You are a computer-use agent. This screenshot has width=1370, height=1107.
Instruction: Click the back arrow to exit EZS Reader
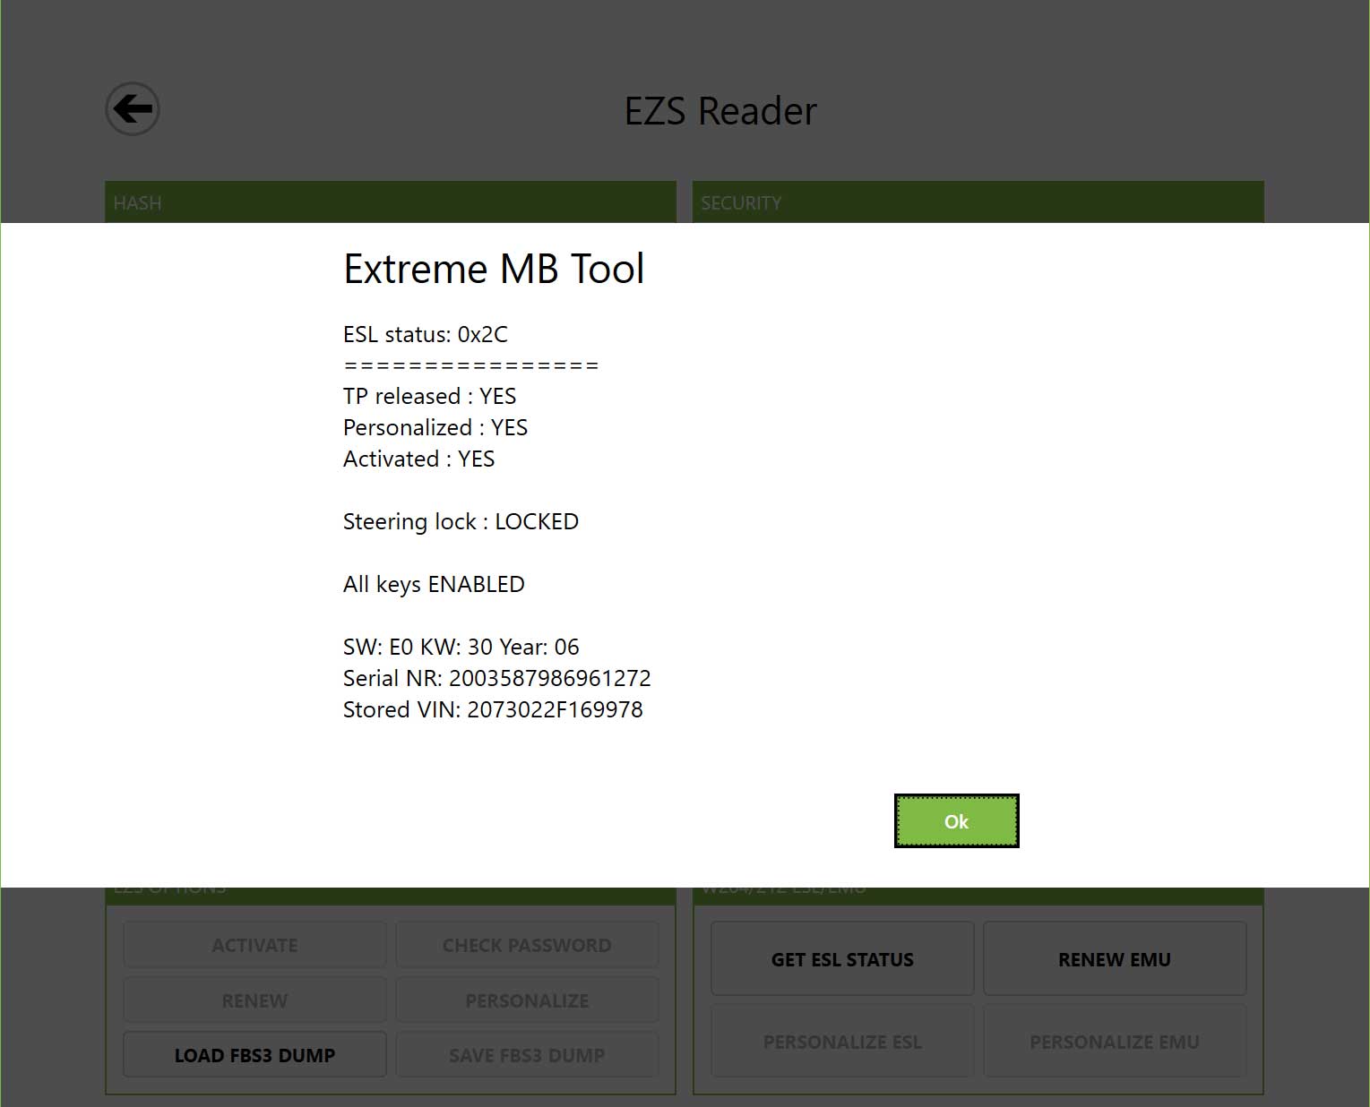132,109
